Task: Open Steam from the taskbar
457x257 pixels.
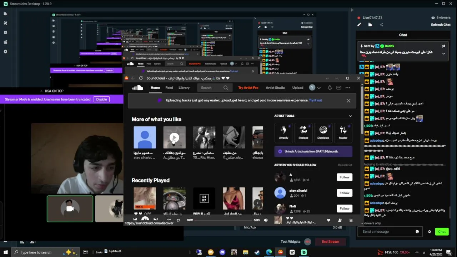Action: [257, 252]
